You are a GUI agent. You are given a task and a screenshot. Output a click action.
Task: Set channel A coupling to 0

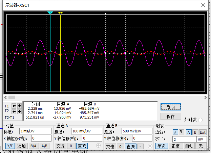coord(71,146)
